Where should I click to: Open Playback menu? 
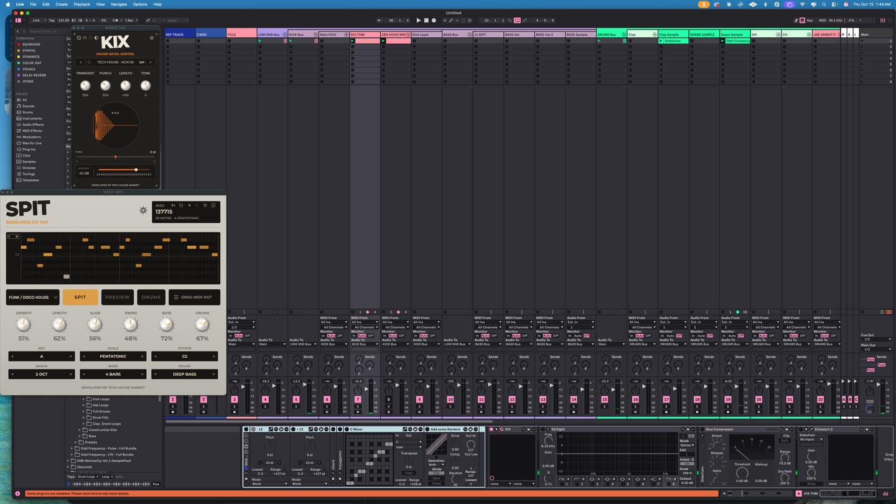click(82, 4)
